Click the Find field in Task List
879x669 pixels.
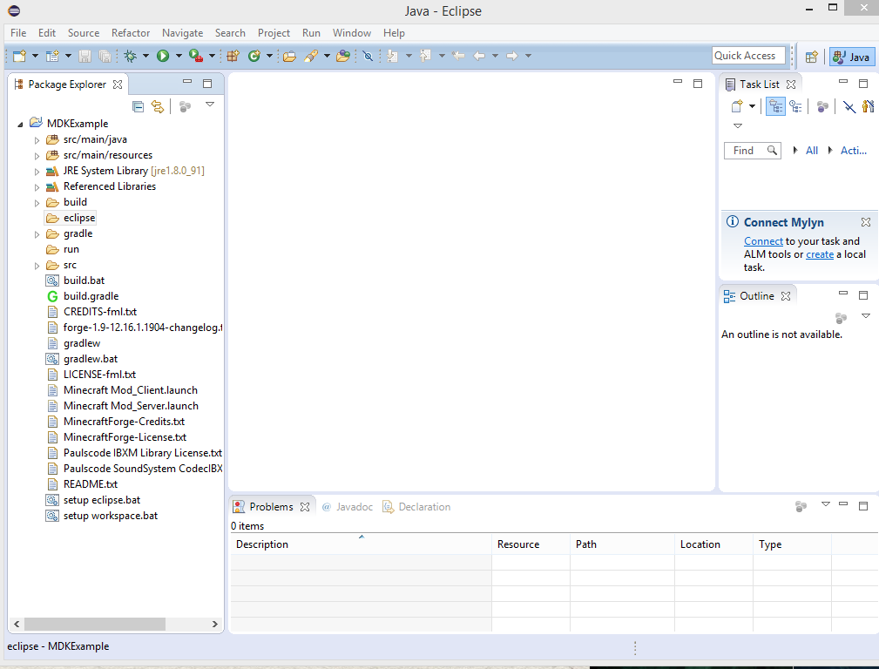(753, 151)
